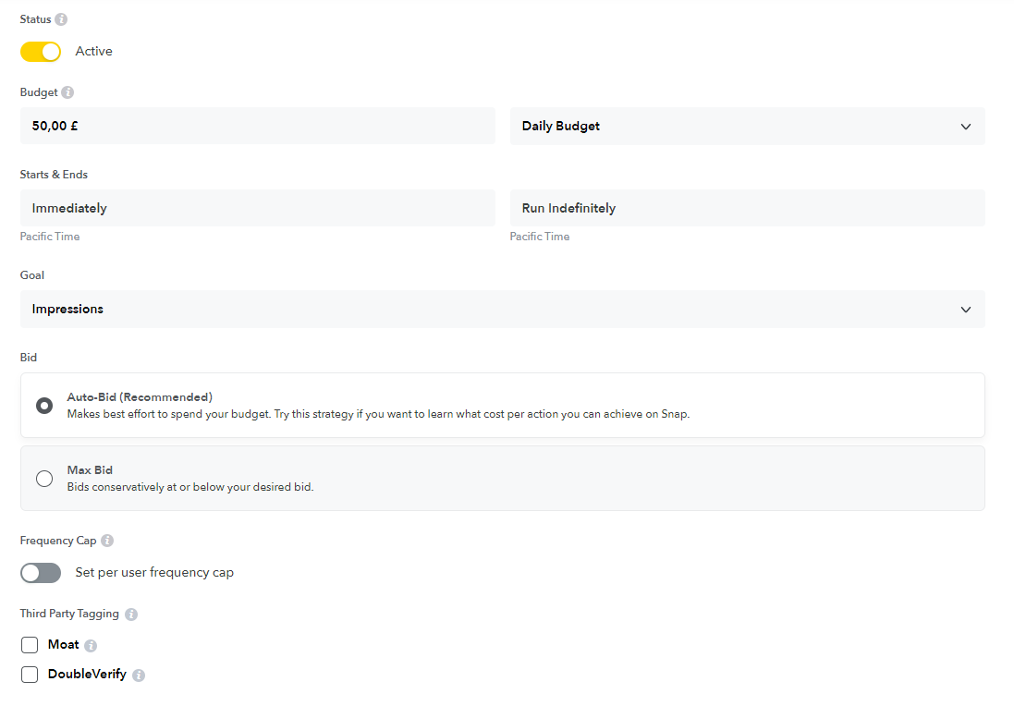Expand the Goal dropdown showing Impressions
Viewport: 1014px width, 706px height.
coord(502,310)
